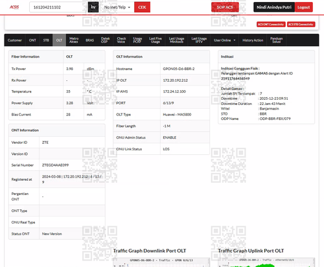The width and height of the screenshot is (324, 267).
Task: Click PORT value 6/13/9
Action: tap(168, 103)
